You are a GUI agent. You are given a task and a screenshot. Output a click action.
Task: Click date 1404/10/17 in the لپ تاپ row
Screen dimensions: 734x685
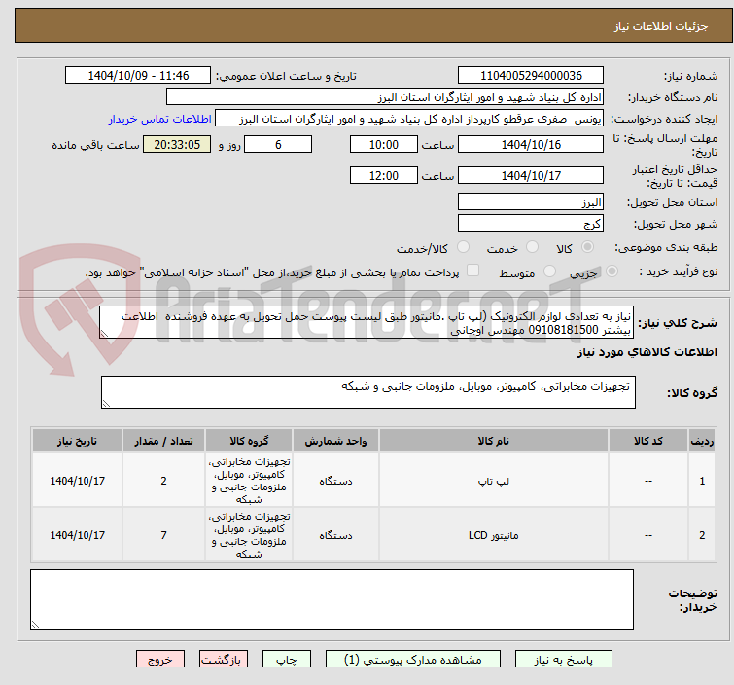[x=77, y=481]
